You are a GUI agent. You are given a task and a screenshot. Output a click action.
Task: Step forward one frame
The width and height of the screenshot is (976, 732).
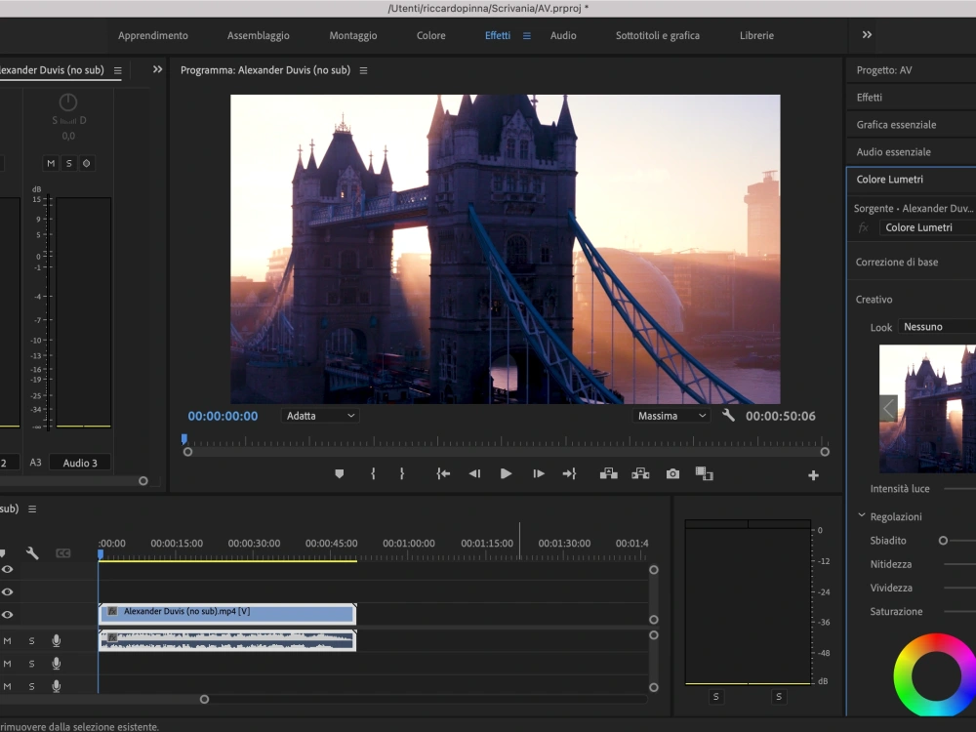click(x=539, y=474)
